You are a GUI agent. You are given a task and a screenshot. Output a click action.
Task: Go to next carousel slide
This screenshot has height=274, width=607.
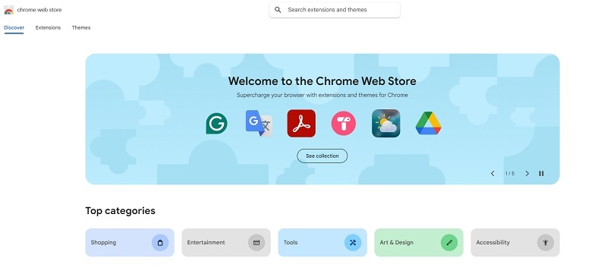(x=527, y=173)
